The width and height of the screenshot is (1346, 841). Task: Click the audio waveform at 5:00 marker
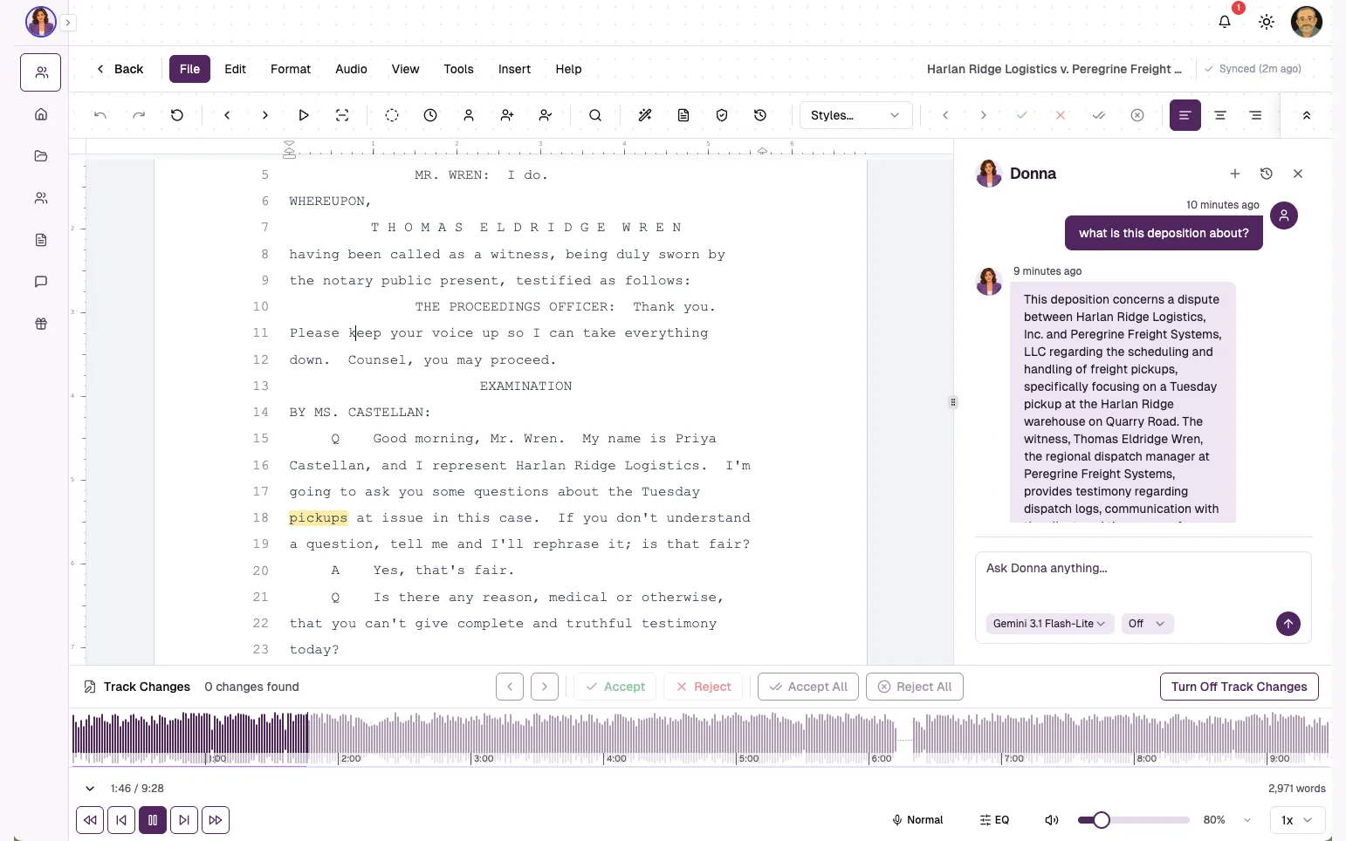coord(738,739)
